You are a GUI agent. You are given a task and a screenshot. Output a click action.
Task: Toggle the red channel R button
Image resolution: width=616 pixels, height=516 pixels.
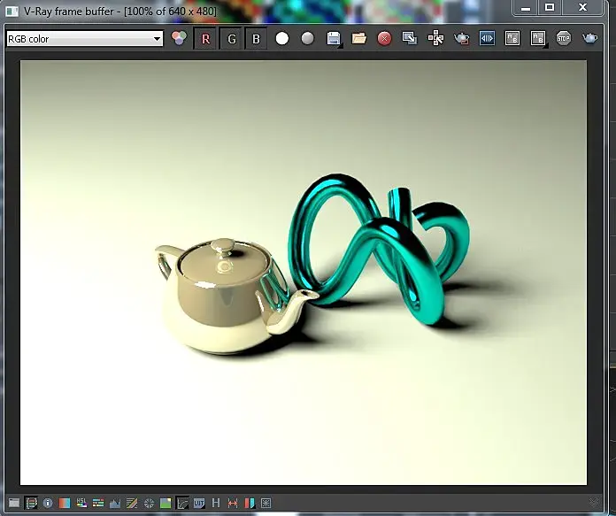tap(205, 39)
